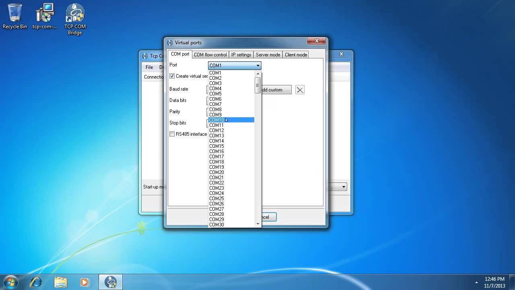Select COM2 in the port list

click(x=231, y=78)
